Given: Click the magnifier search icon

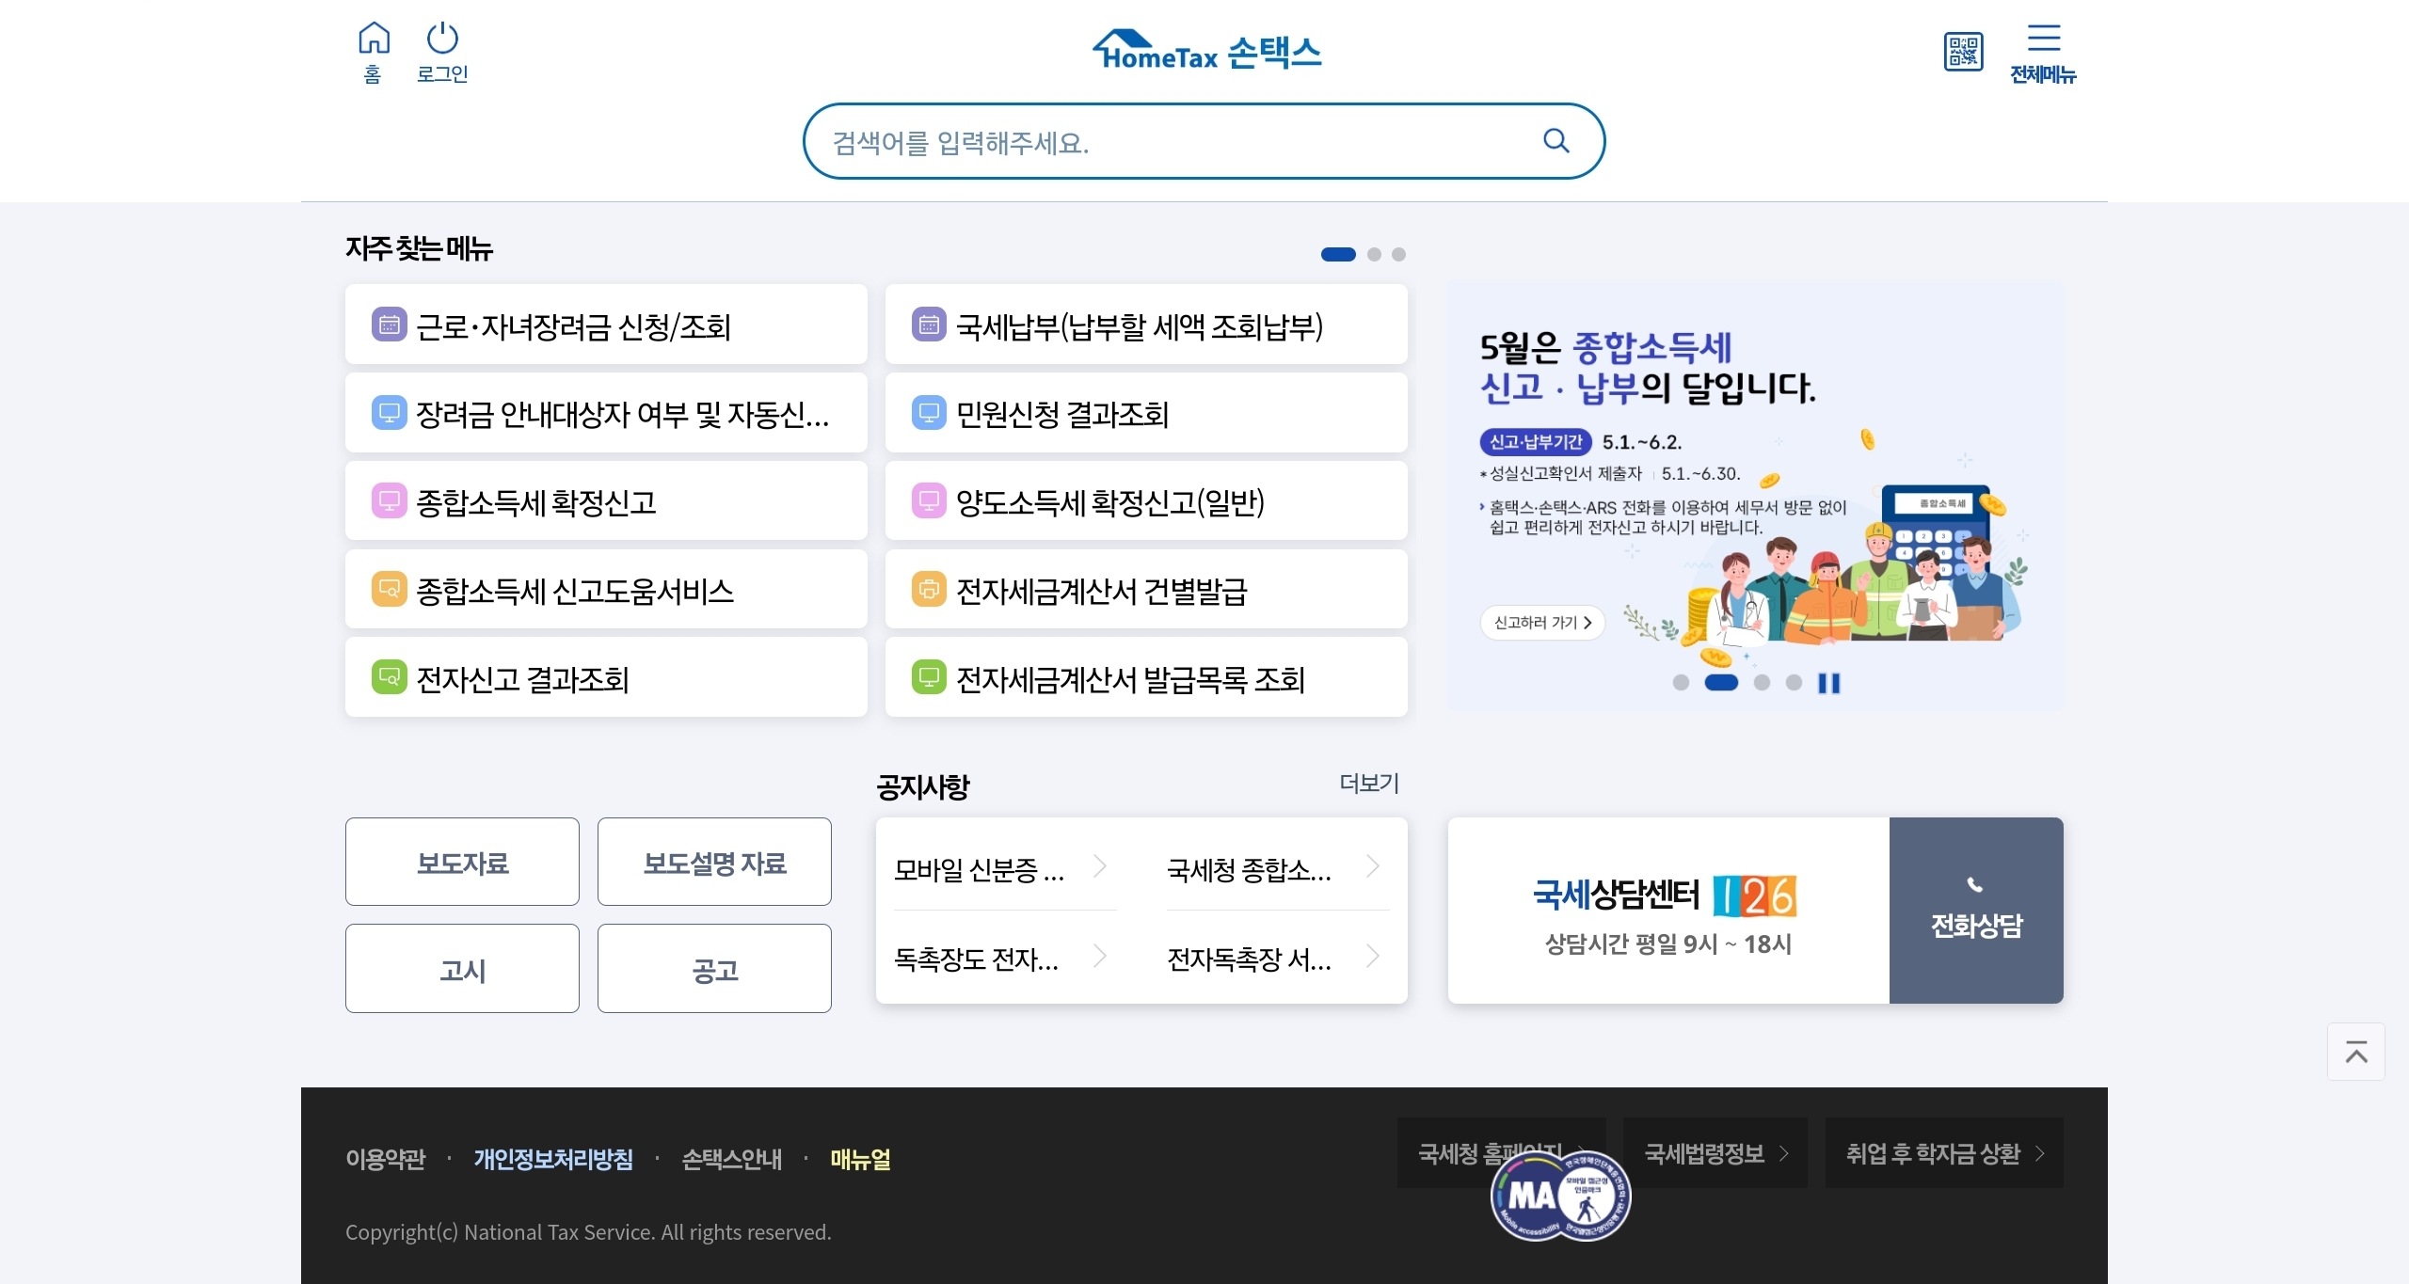Looking at the screenshot, I should pos(1556,141).
